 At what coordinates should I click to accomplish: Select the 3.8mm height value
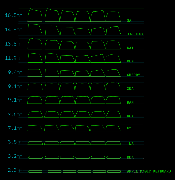coord(15,142)
